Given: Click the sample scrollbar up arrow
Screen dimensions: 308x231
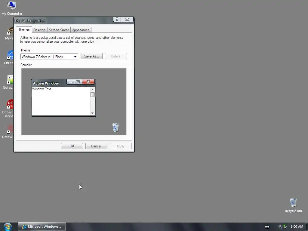Looking at the screenshot, I should coord(93,89).
